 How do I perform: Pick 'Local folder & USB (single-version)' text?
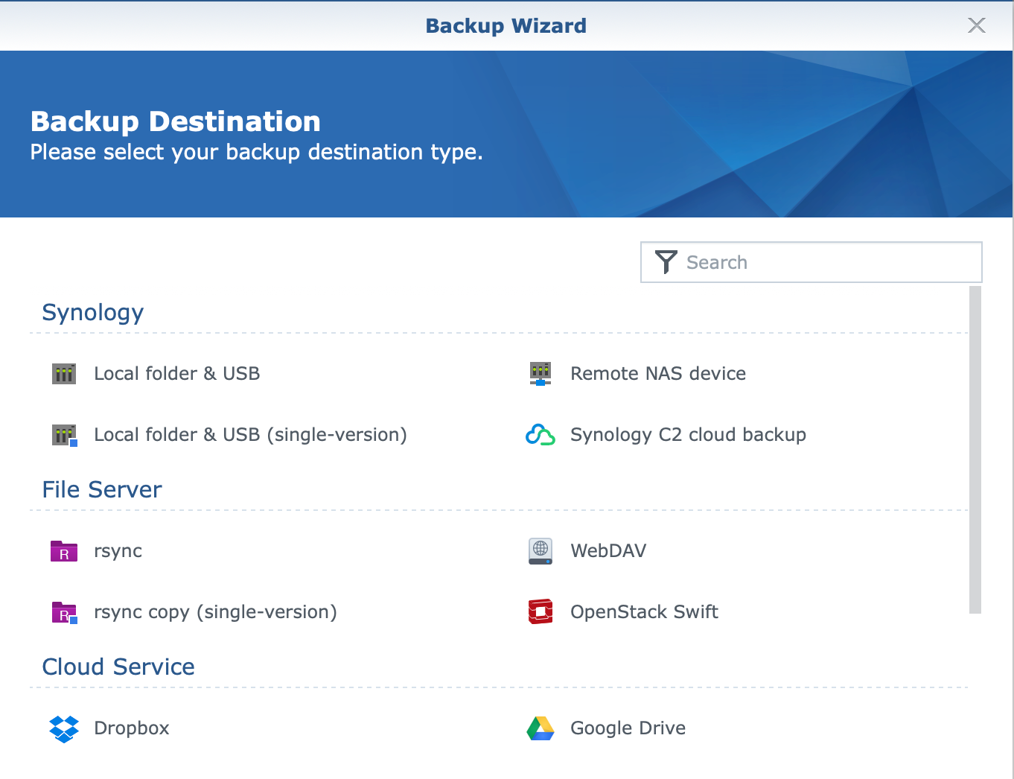pyautogui.click(x=250, y=435)
